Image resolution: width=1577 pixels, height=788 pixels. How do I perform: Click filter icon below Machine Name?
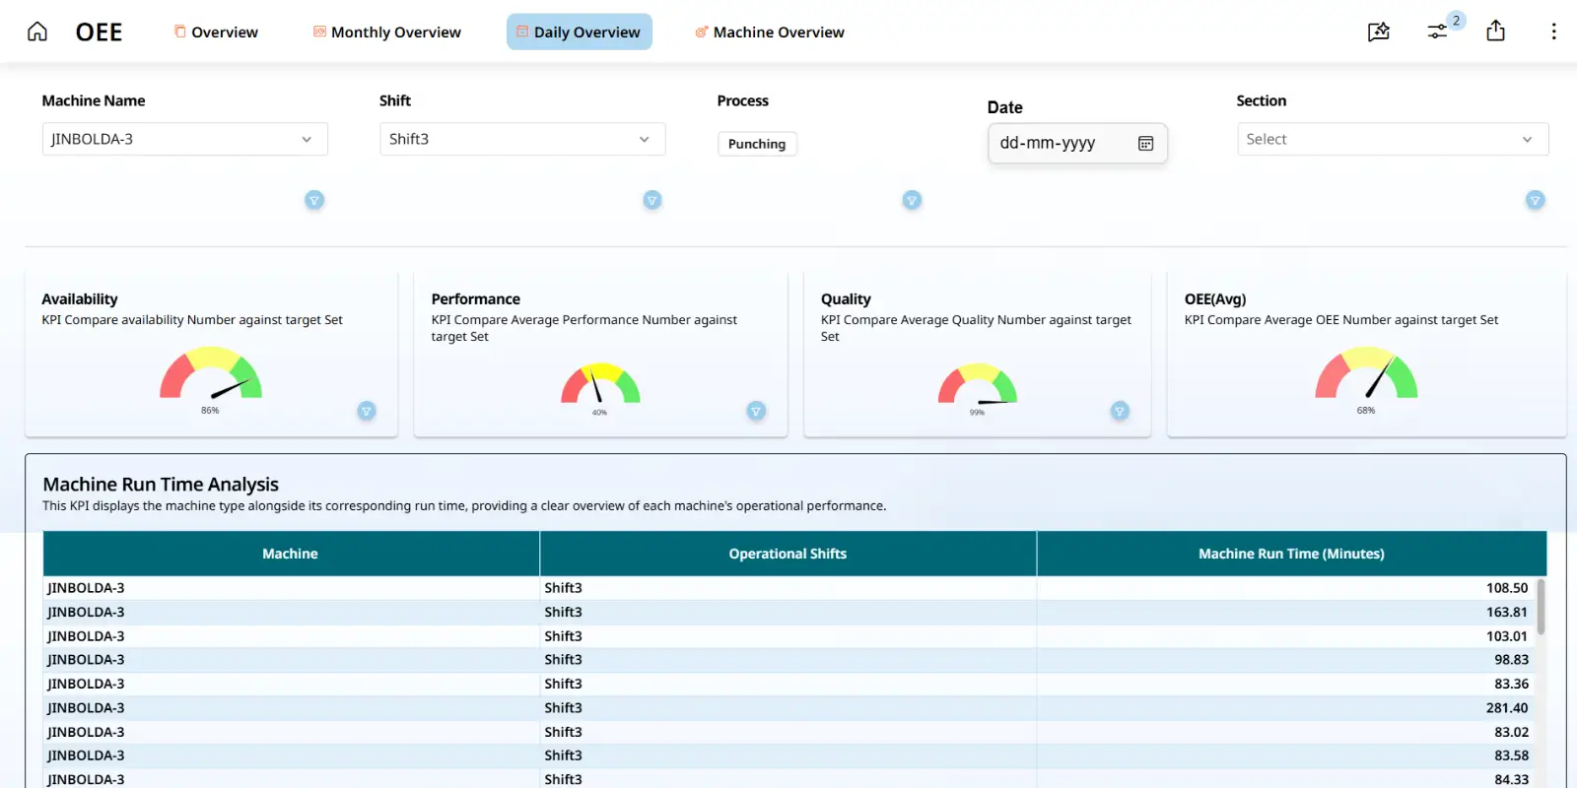[x=314, y=200]
